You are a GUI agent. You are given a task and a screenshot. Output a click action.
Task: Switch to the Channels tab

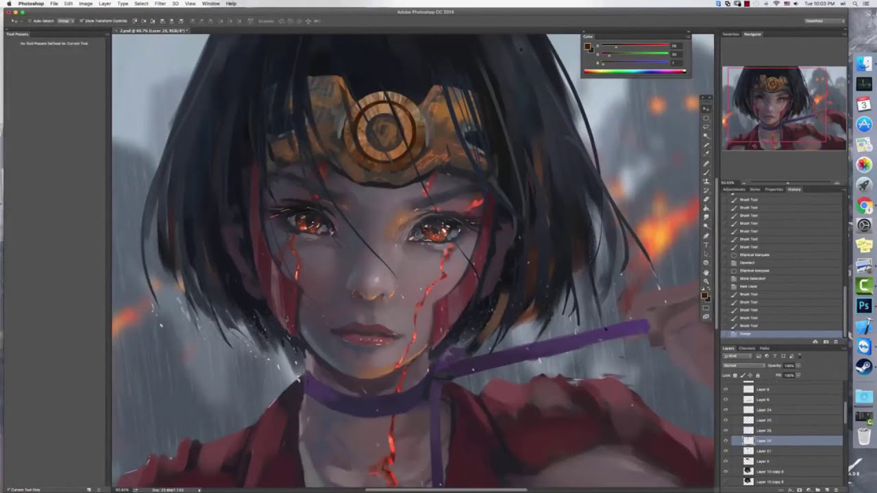click(x=747, y=349)
